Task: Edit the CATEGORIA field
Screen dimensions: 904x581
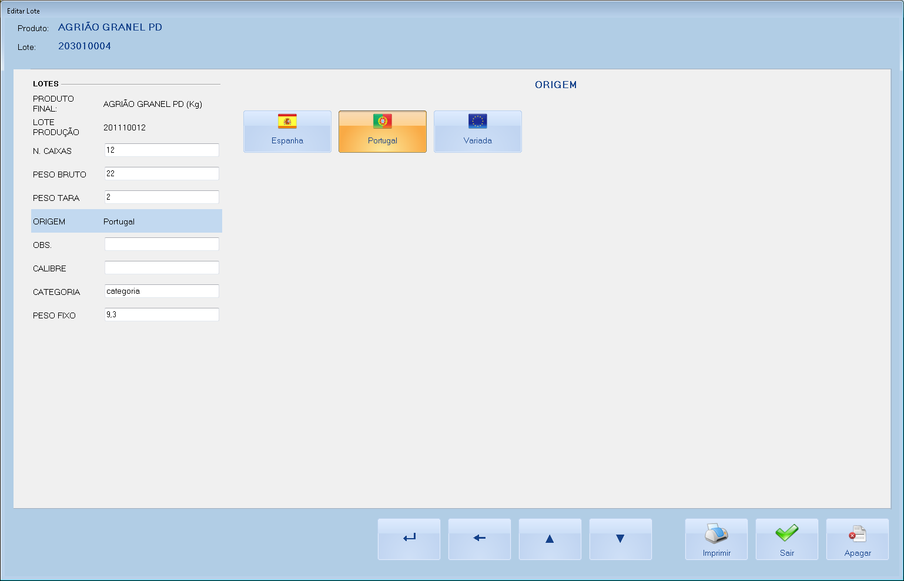Action: (x=162, y=291)
